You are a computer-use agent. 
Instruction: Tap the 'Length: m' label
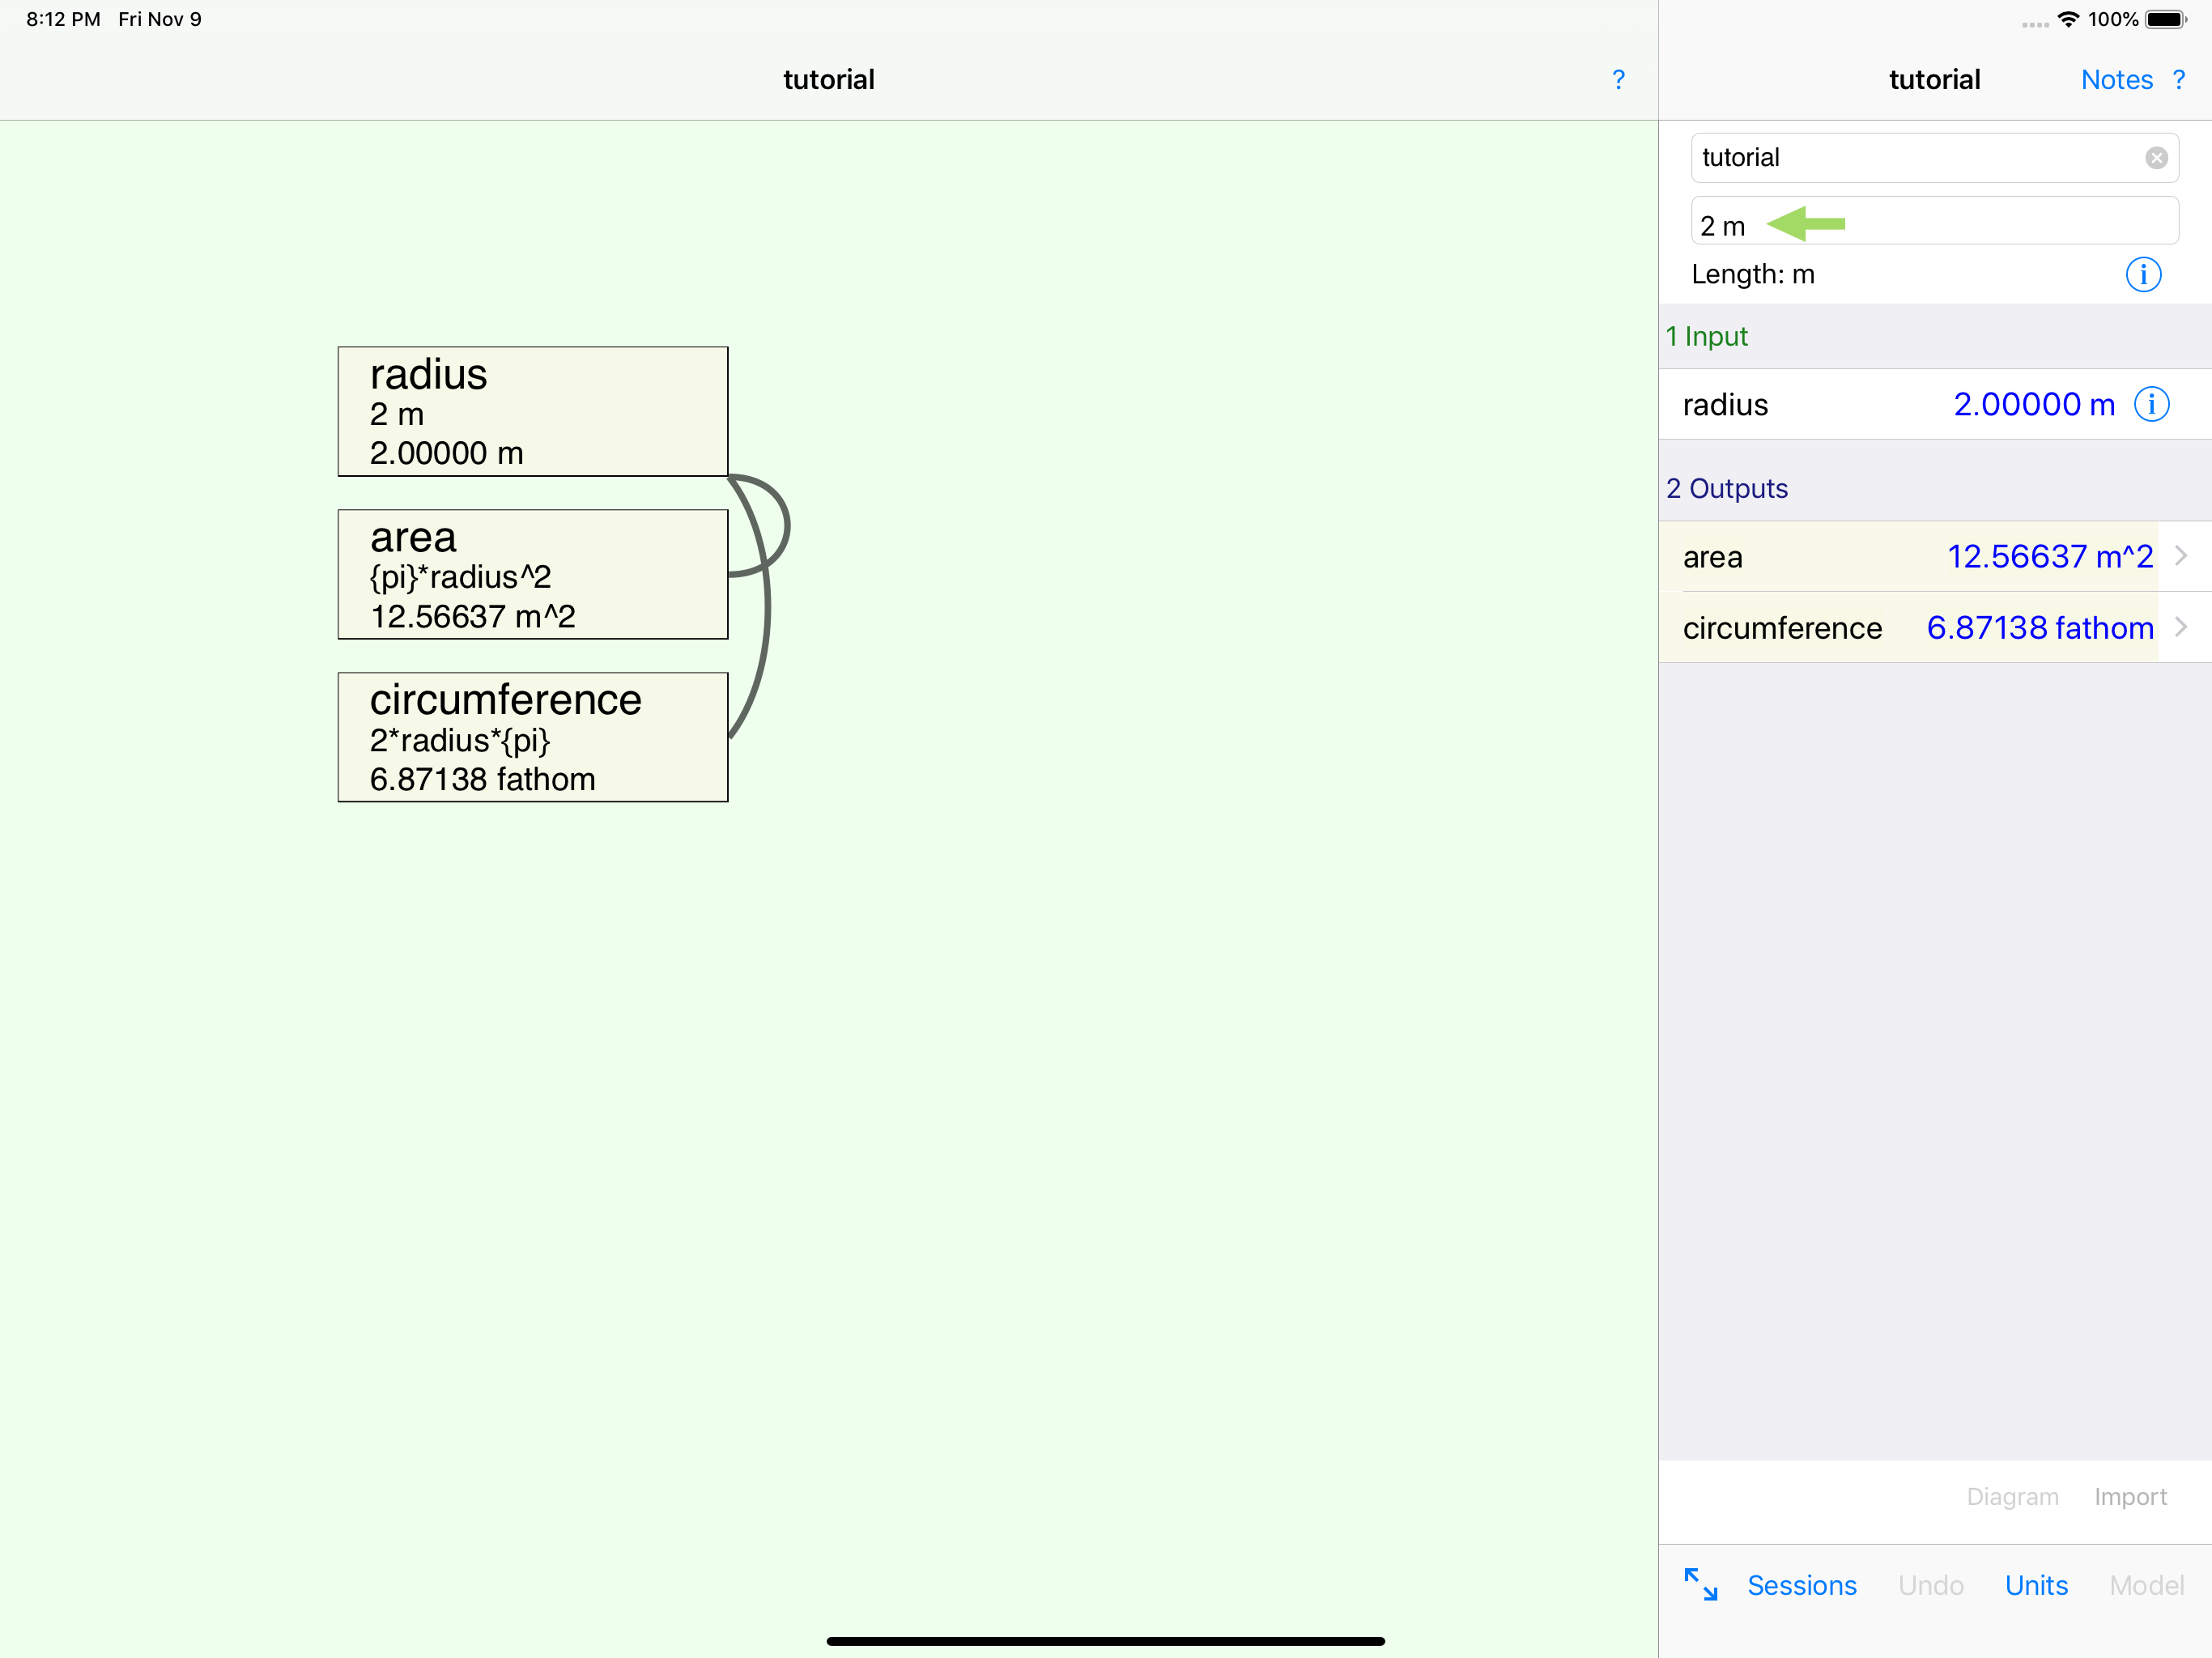click(1752, 274)
